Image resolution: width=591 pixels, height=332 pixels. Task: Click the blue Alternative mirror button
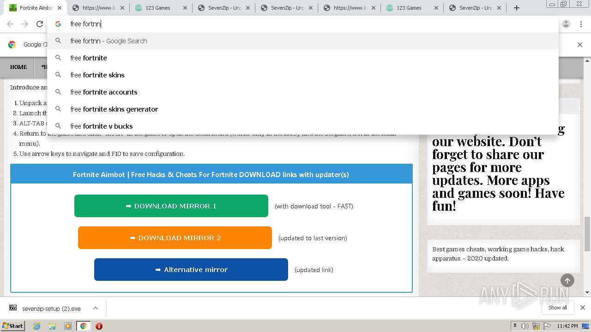click(191, 270)
